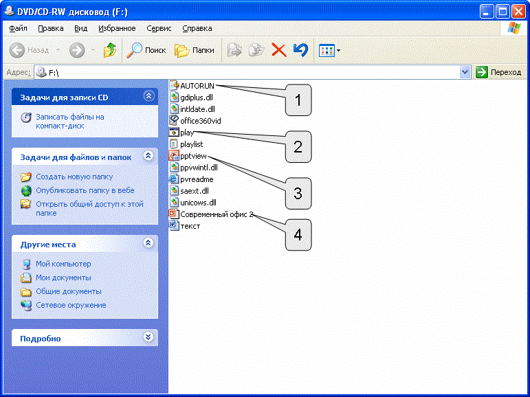Click Создать новую папку link
Screen dimensions: 530x397
click(x=74, y=177)
